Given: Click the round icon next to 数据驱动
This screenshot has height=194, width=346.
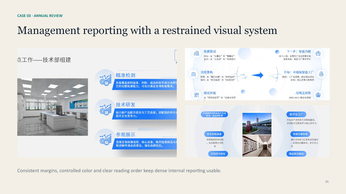Looking at the screenshot, I should pyautogui.click(x=197, y=53).
